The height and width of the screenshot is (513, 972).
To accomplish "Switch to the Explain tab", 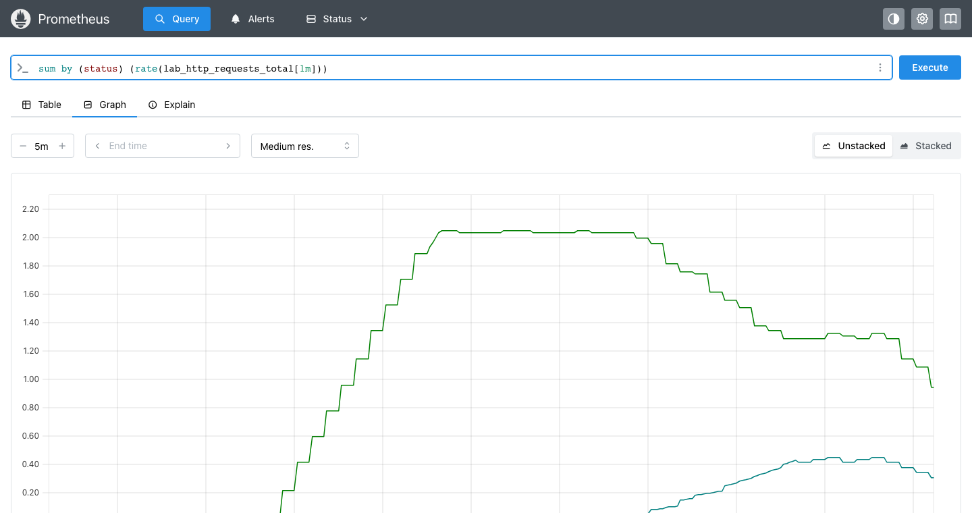I will (x=172, y=105).
